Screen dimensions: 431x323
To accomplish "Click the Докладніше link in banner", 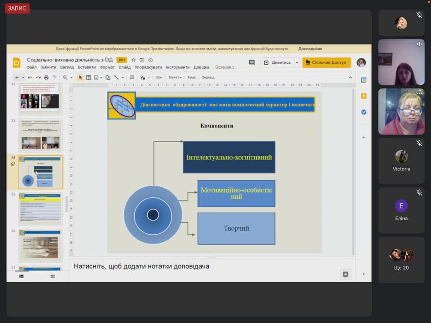I will (x=310, y=49).
